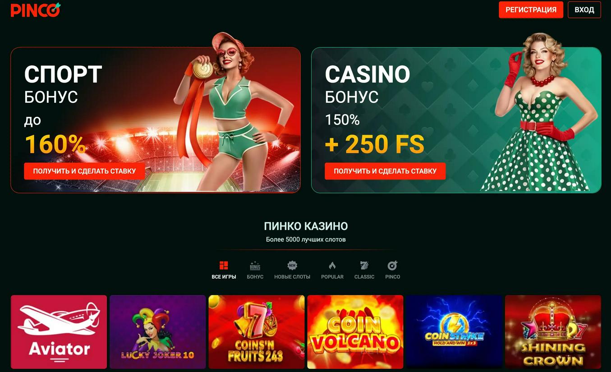Viewport: 611px width, 372px height.
Task: Click the ПИНКО КАЗИНО heading
Action: point(306,226)
